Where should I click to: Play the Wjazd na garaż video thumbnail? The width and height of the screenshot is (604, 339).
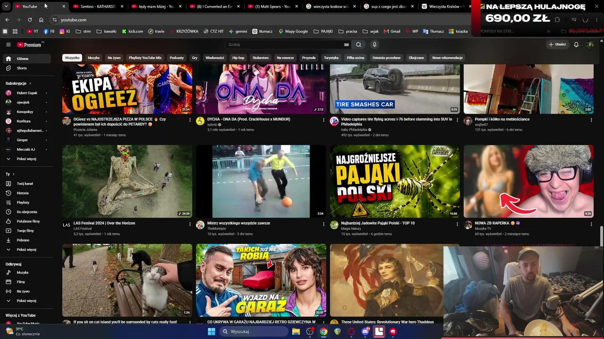point(261,280)
